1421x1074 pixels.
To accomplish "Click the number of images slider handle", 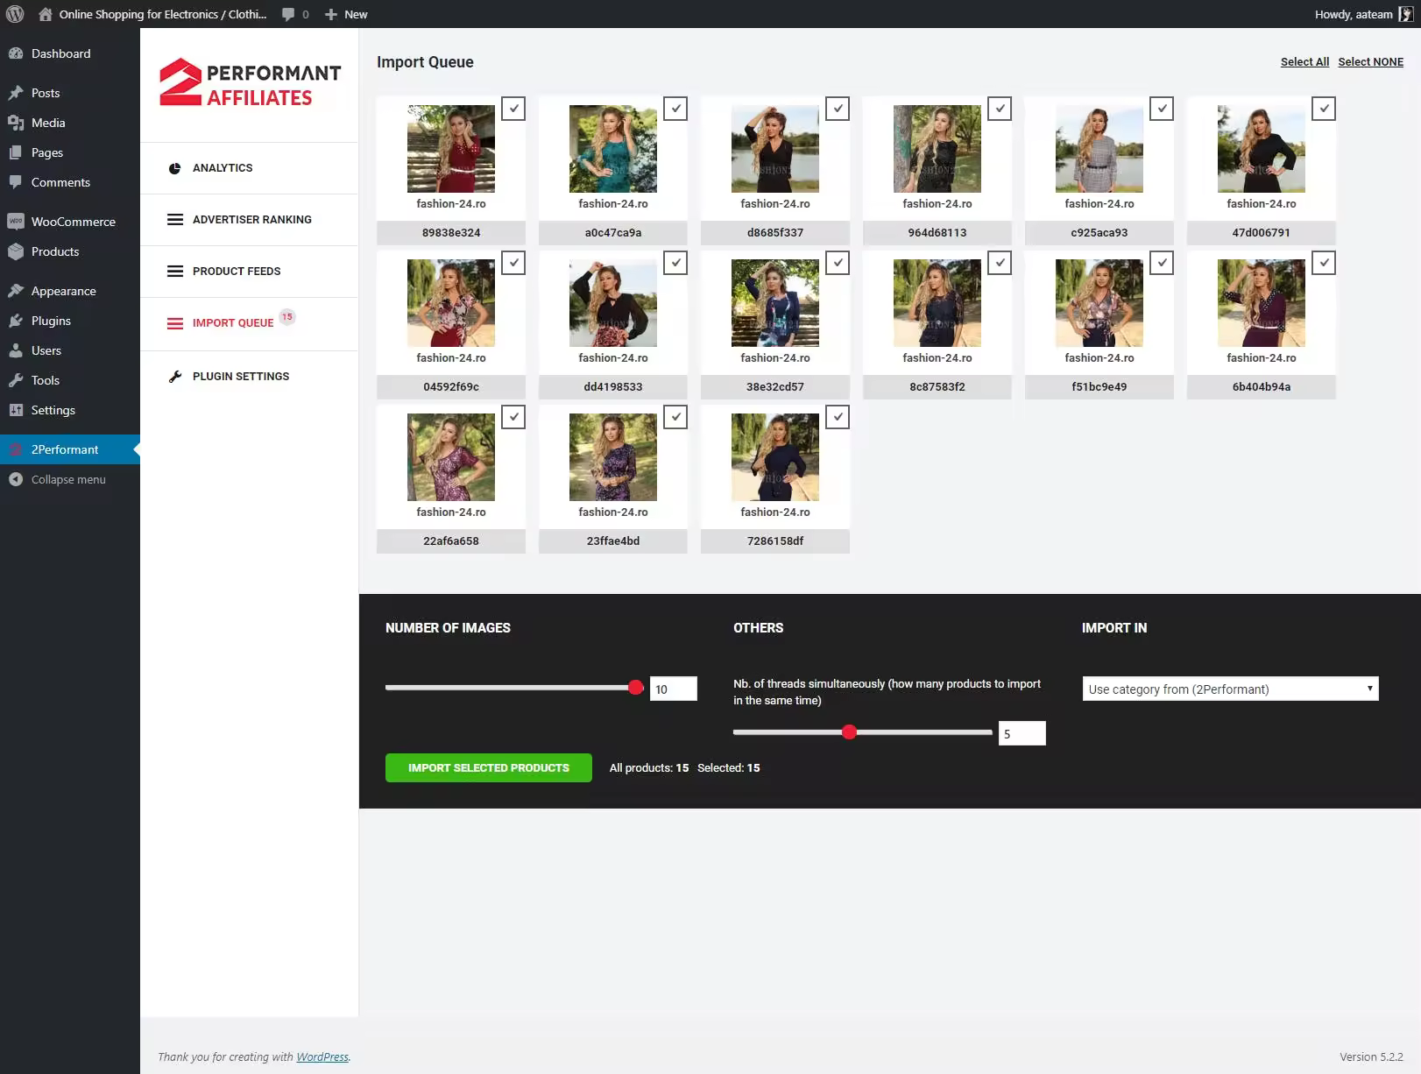I will tap(636, 688).
